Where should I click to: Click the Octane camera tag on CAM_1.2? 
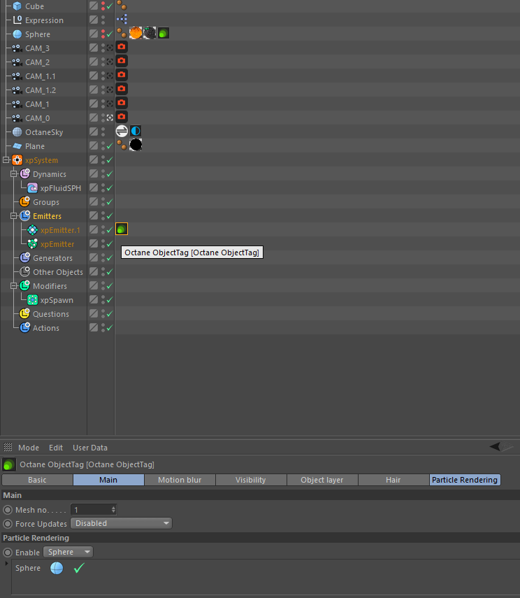122,89
